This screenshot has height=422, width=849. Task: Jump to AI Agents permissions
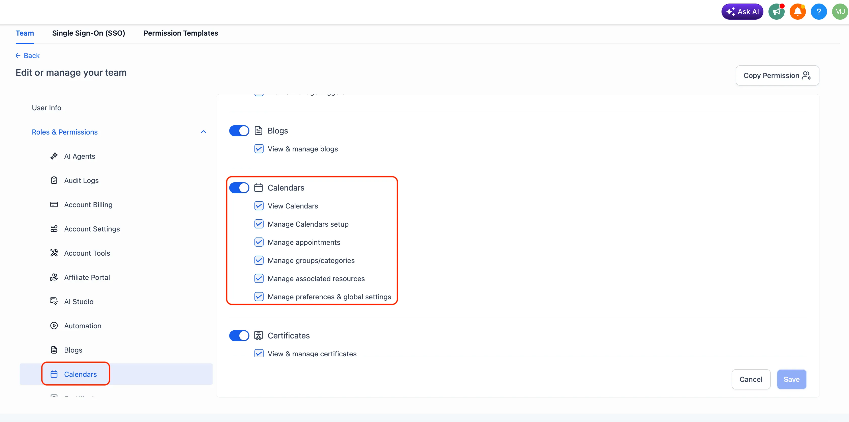tap(80, 156)
